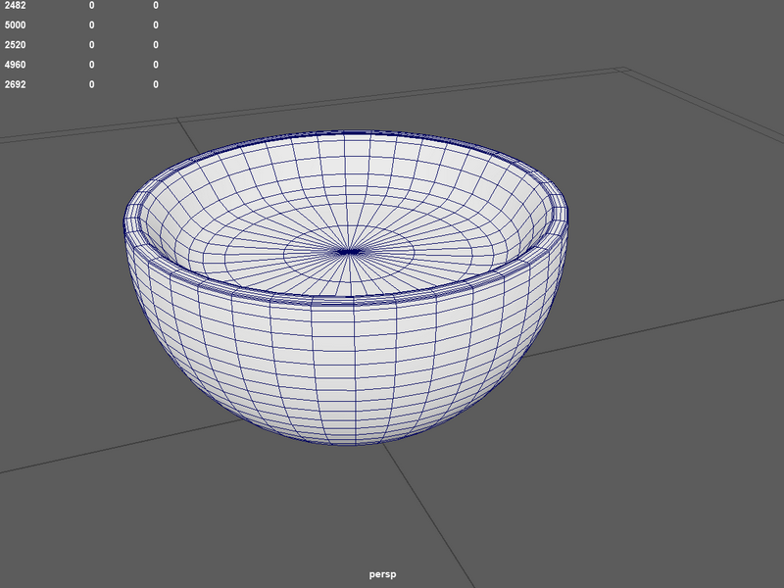This screenshot has height=588, width=784.
Task: Click the middle-column zero in the 2520 row
Action: [x=91, y=45]
